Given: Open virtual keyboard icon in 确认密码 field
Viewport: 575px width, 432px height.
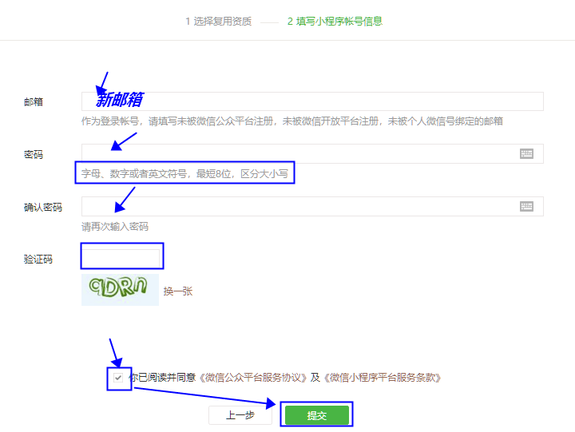Looking at the screenshot, I should pyautogui.click(x=526, y=207).
